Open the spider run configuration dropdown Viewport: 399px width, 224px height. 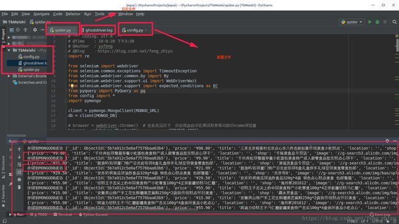pyautogui.click(x=352, y=22)
